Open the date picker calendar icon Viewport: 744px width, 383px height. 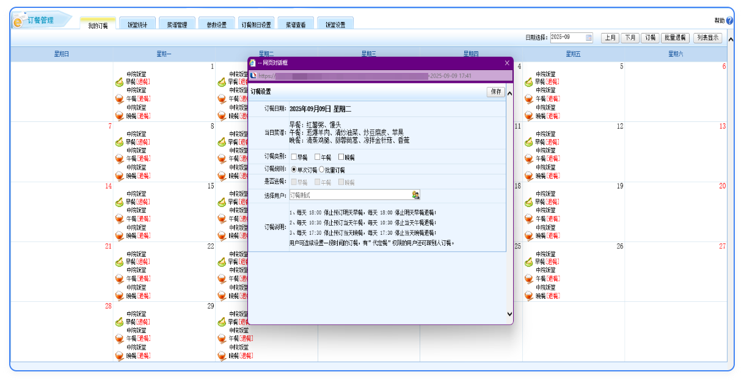coord(589,38)
